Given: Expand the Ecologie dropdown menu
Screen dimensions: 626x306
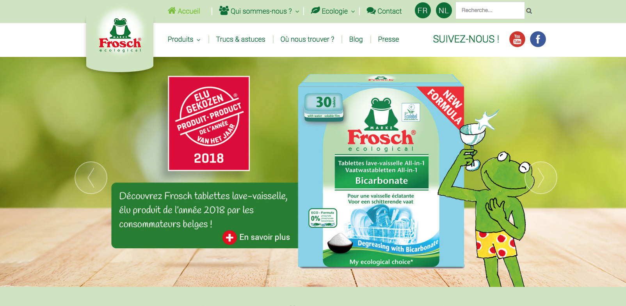Looking at the screenshot, I should point(333,11).
